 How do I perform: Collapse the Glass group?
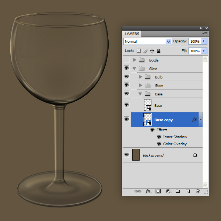[134, 69]
